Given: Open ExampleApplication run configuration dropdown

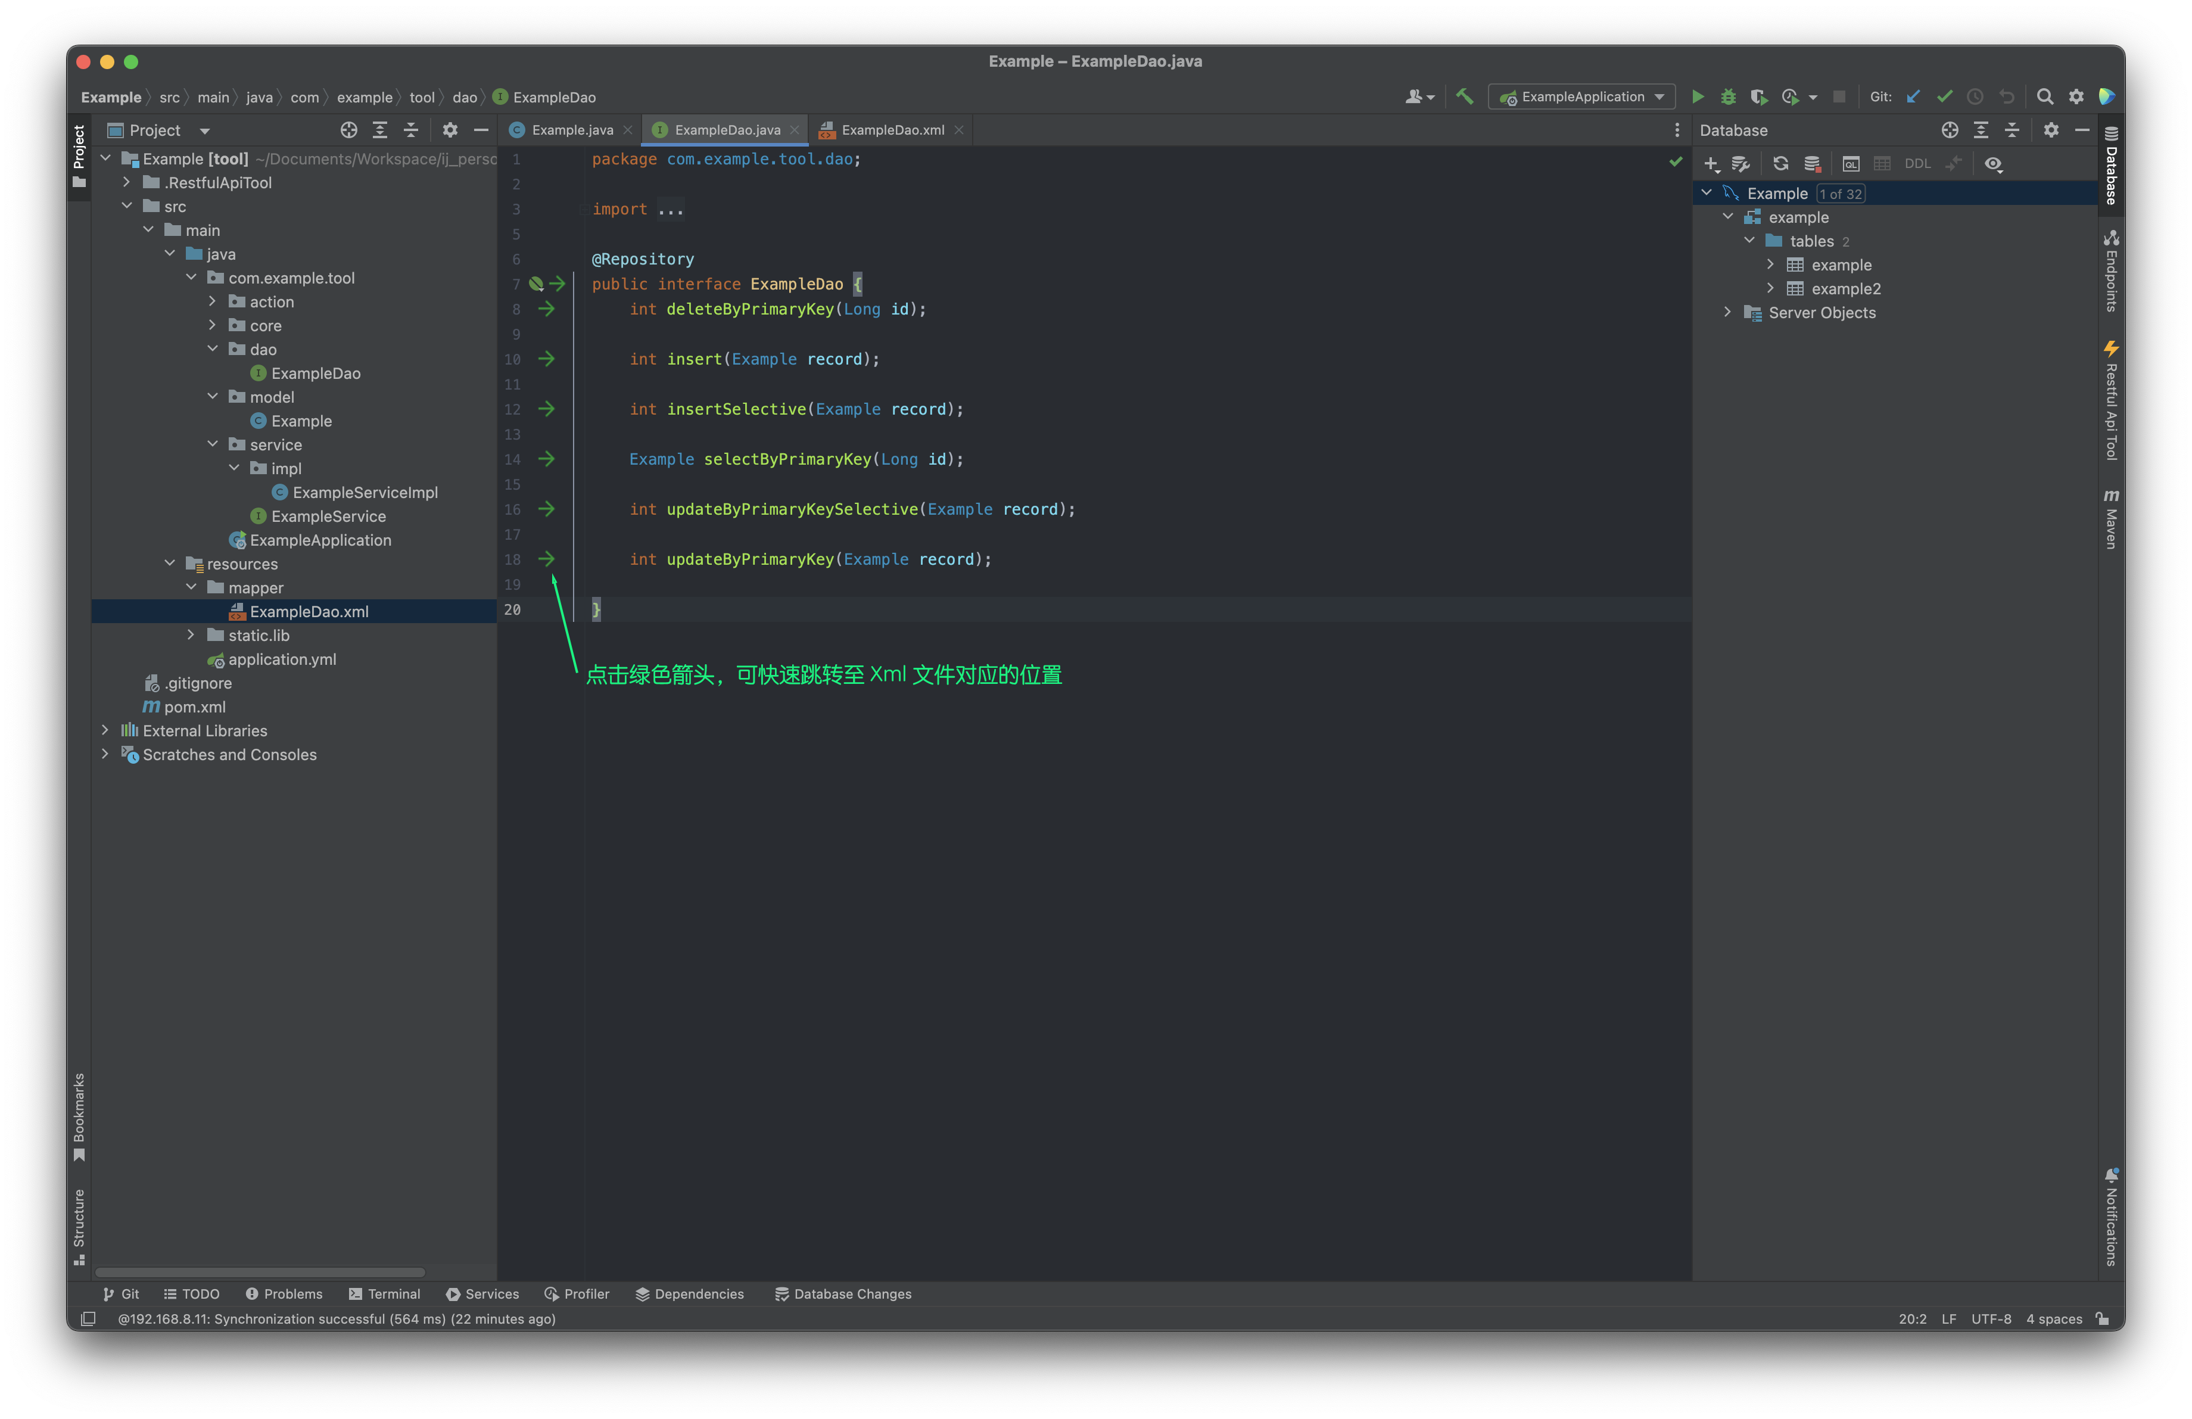Looking at the screenshot, I should pyautogui.click(x=1581, y=97).
